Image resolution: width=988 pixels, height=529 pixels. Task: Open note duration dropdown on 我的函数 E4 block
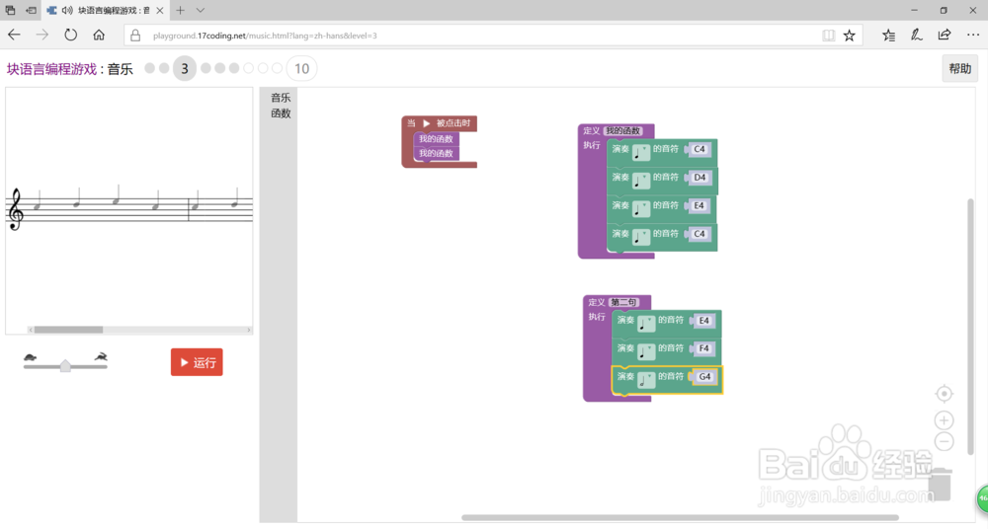(x=641, y=208)
